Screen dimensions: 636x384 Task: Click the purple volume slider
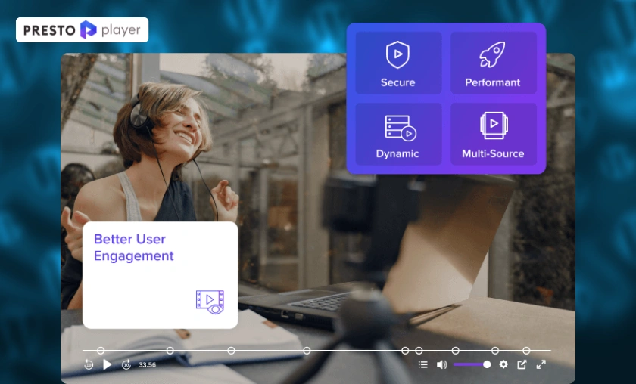pyautogui.click(x=472, y=364)
